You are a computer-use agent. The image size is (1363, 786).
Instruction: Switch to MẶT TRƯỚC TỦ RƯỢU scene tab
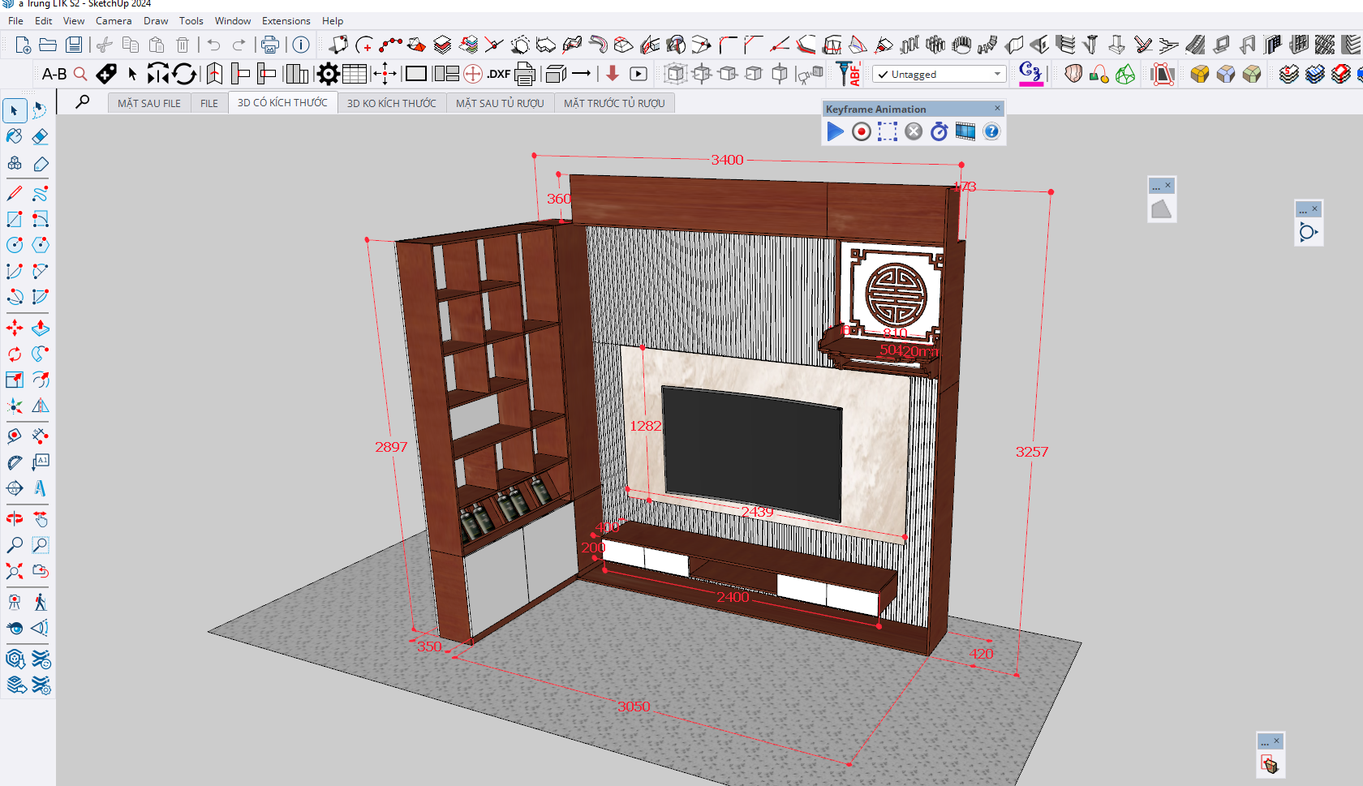pos(614,103)
